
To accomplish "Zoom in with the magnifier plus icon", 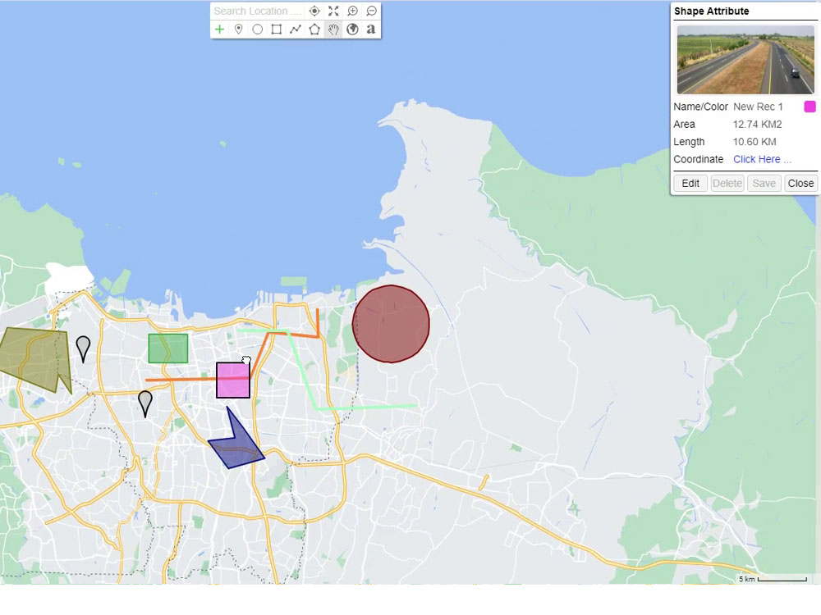I will pyautogui.click(x=352, y=11).
